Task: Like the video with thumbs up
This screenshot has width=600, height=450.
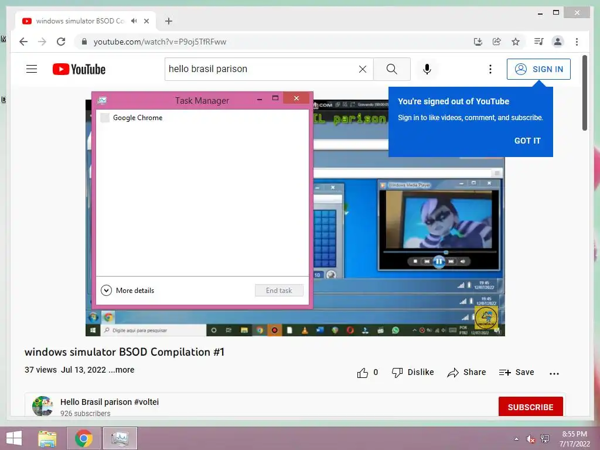Action: click(367, 372)
